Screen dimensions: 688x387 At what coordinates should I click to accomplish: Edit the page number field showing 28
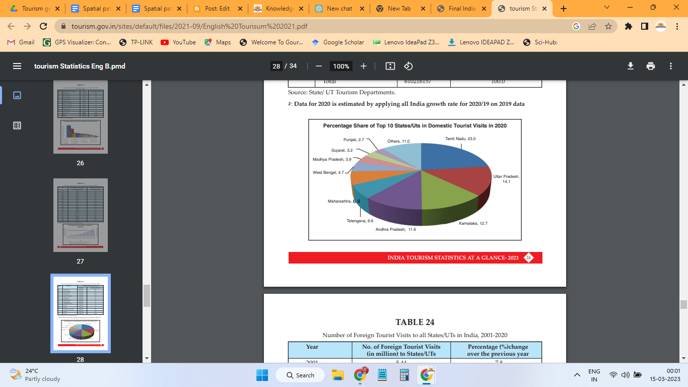[x=276, y=66]
